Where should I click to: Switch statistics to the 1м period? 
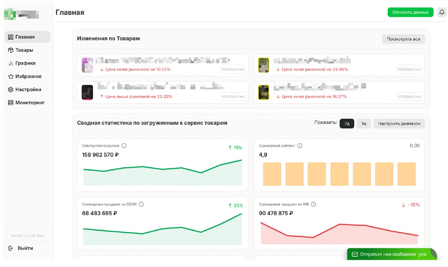point(364,123)
